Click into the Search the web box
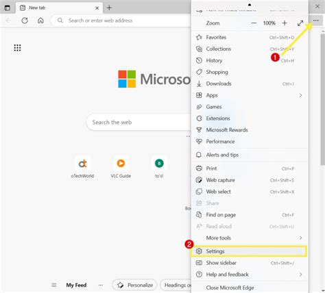The width and height of the screenshot is (325, 293). click(x=139, y=123)
